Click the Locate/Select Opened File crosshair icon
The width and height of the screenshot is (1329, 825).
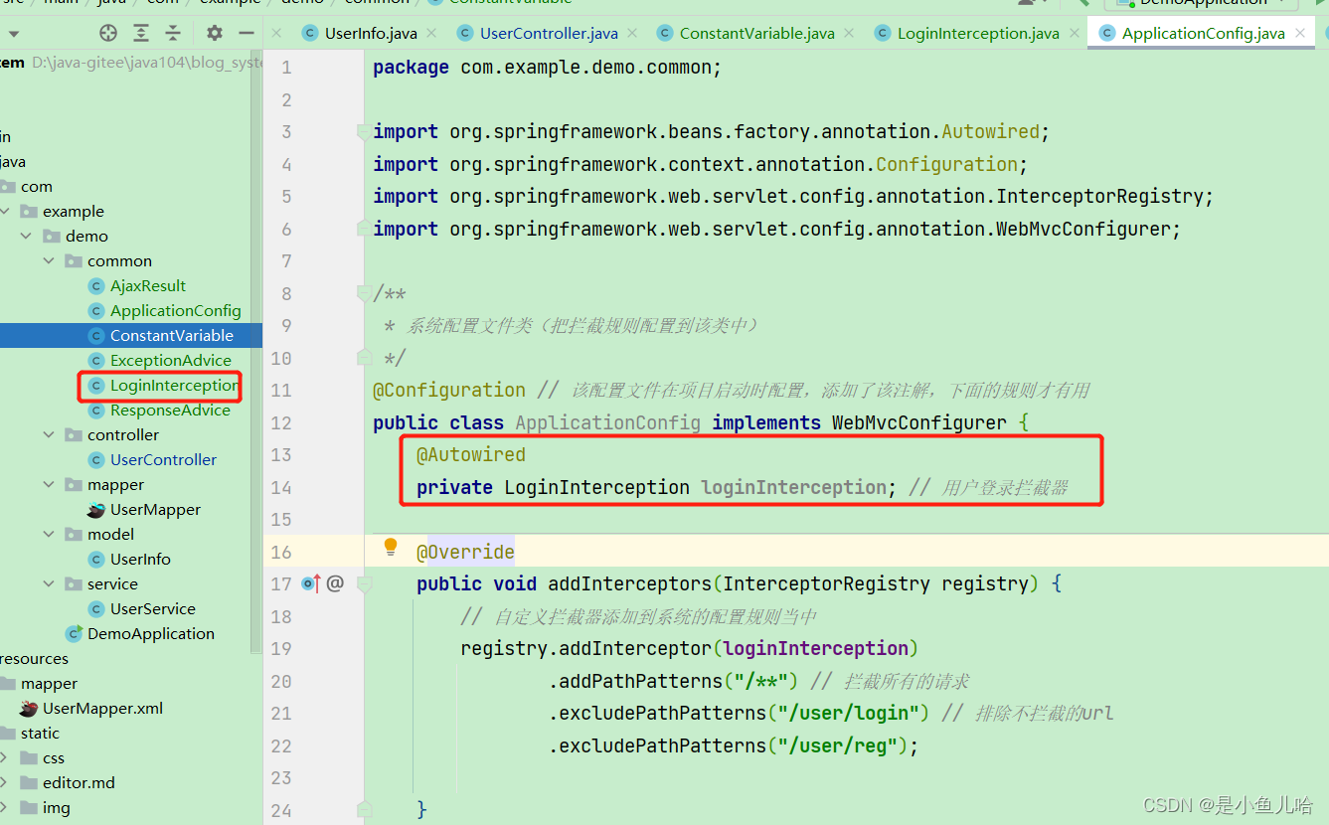[x=108, y=33]
